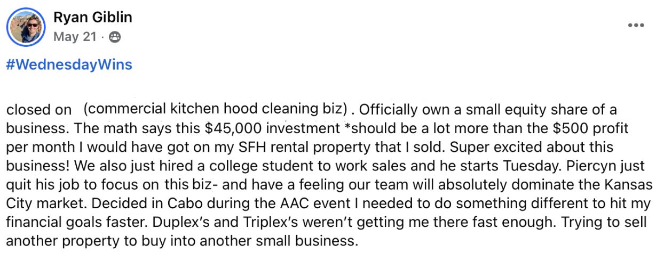Click the group audience icon beside the date
This screenshot has height=261, width=656.
[x=114, y=37]
